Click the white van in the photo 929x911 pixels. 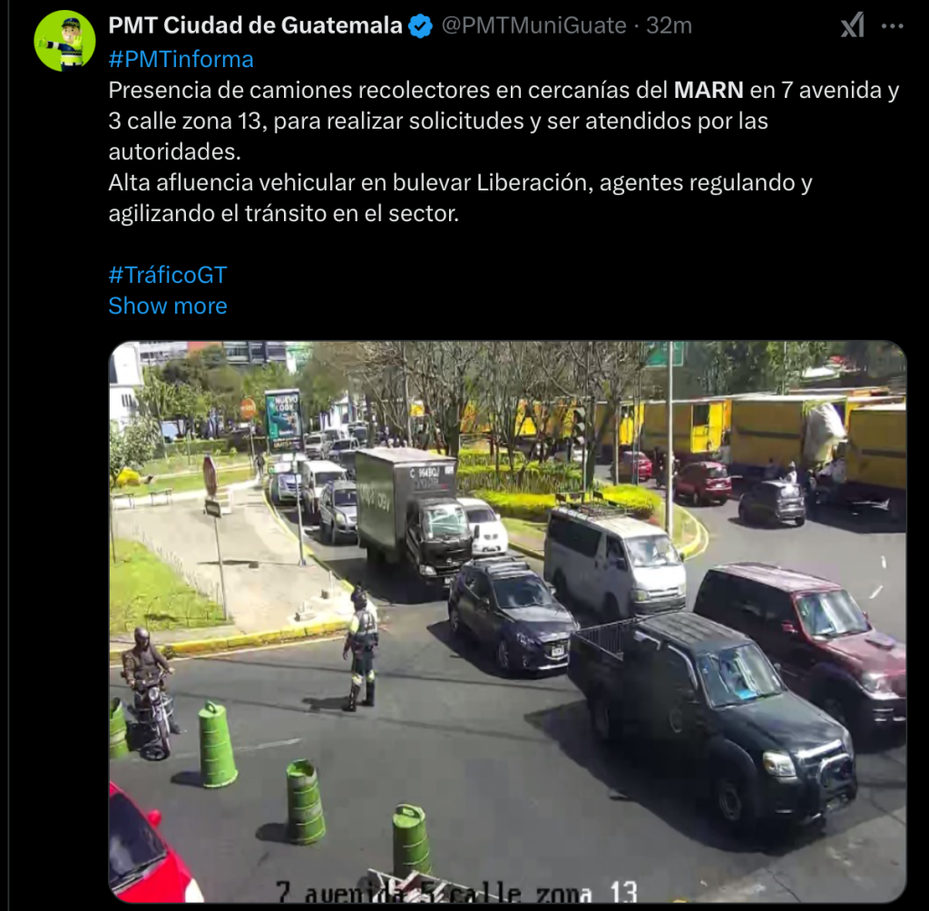coord(615,559)
